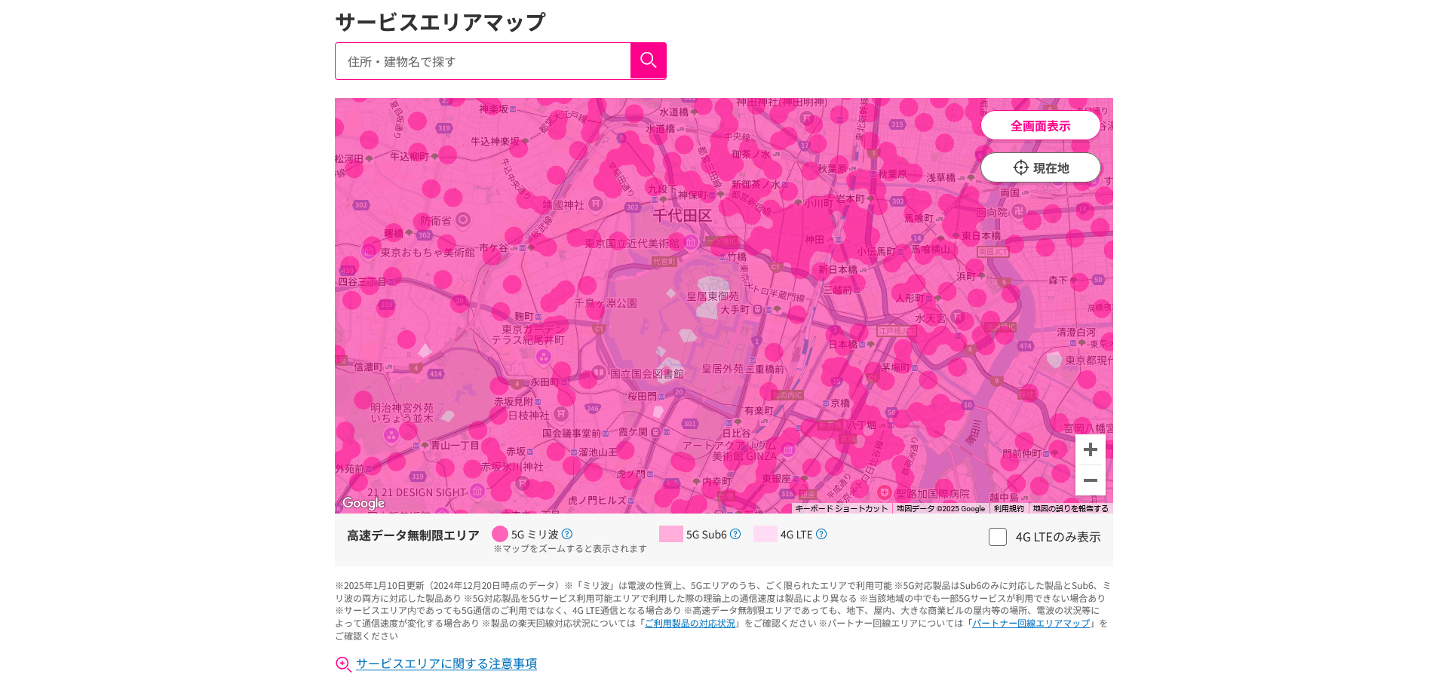
Task: Open the help tooltip beside 5G Sub6
Action: (736, 534)
